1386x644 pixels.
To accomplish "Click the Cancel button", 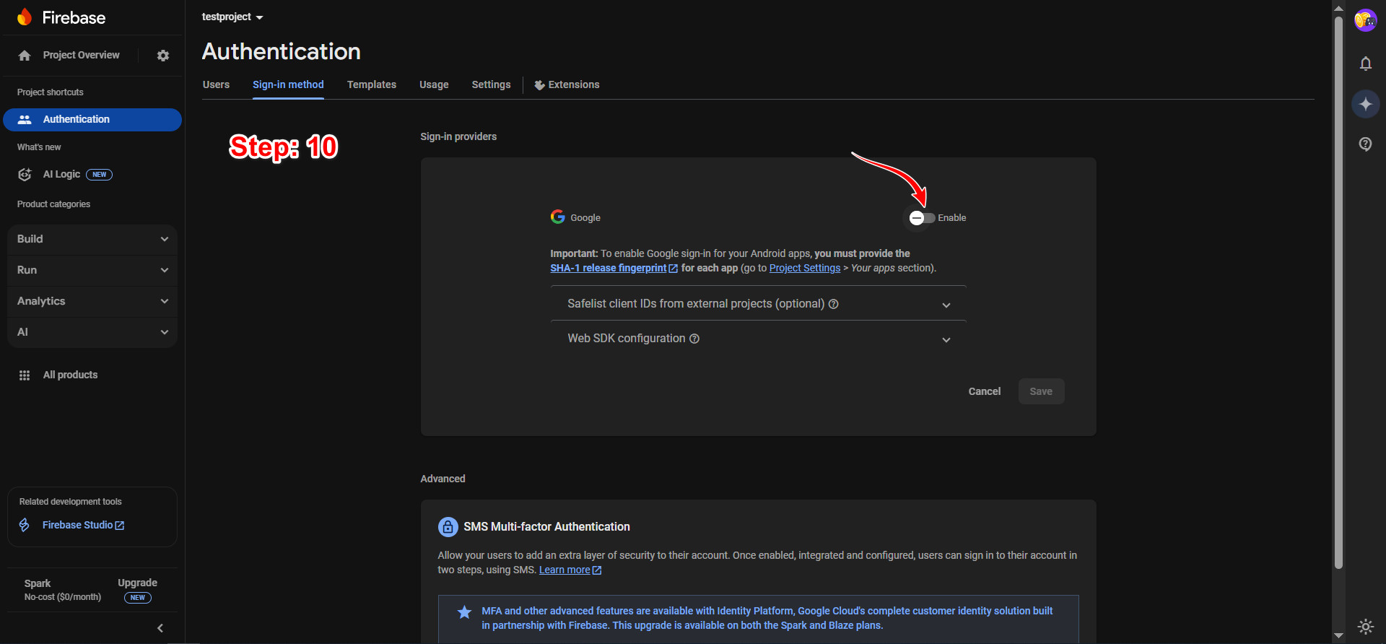I will click(984, 391).
